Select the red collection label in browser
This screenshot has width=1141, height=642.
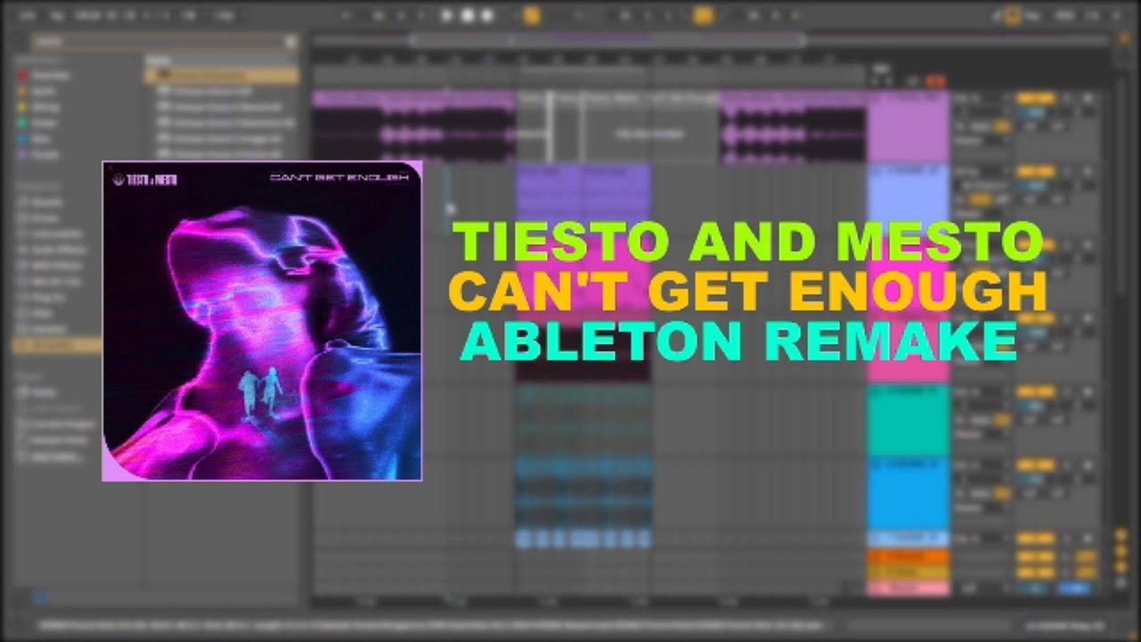[x=43, y=76]
